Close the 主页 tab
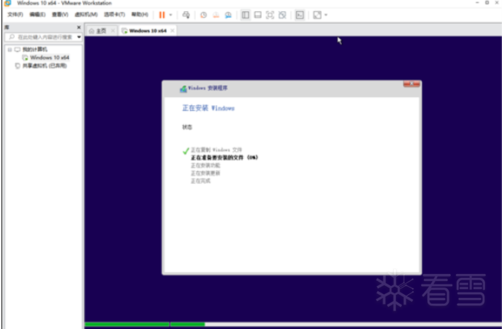The height and width of the screenshot is (329, 502). [x=113, y=30]
